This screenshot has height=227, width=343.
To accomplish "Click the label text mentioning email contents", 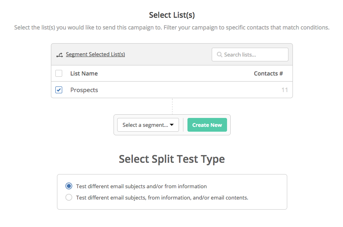I will click(x=162, y=198).
